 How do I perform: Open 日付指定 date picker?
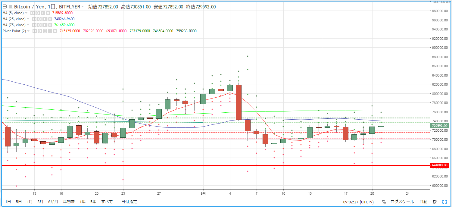click(x=129, y=202)
